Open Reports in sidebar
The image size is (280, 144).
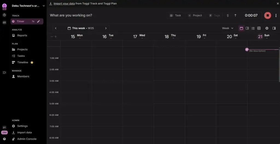coord(22,35)
